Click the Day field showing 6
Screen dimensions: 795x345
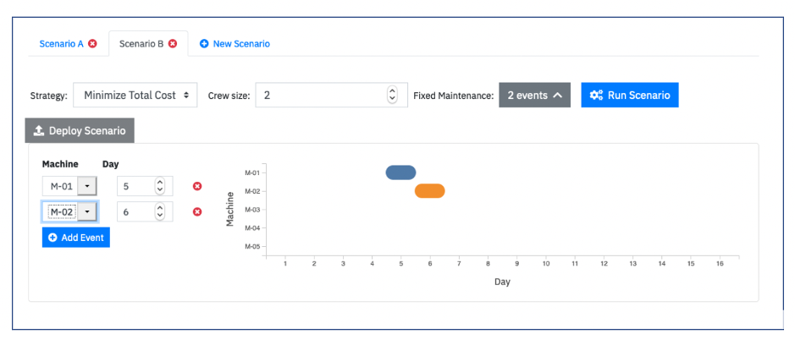pos(145,211)
